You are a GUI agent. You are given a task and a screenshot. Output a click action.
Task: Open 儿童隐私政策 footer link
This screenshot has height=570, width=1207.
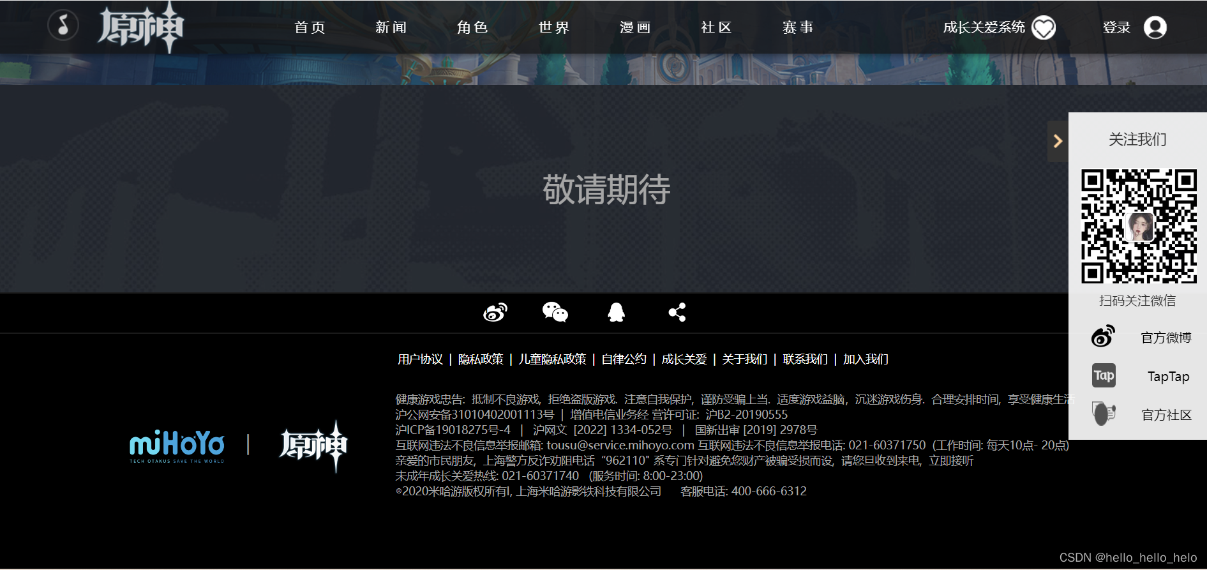tap(552, 359)
